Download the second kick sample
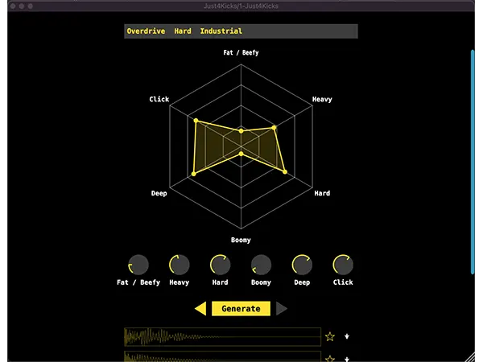The image size is (483, 362). 347,358
